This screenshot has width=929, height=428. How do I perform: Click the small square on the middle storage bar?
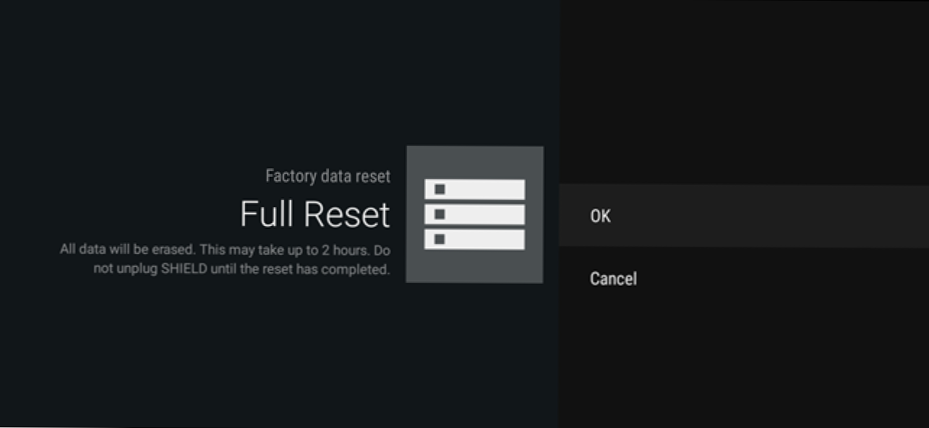coord(440,214)
